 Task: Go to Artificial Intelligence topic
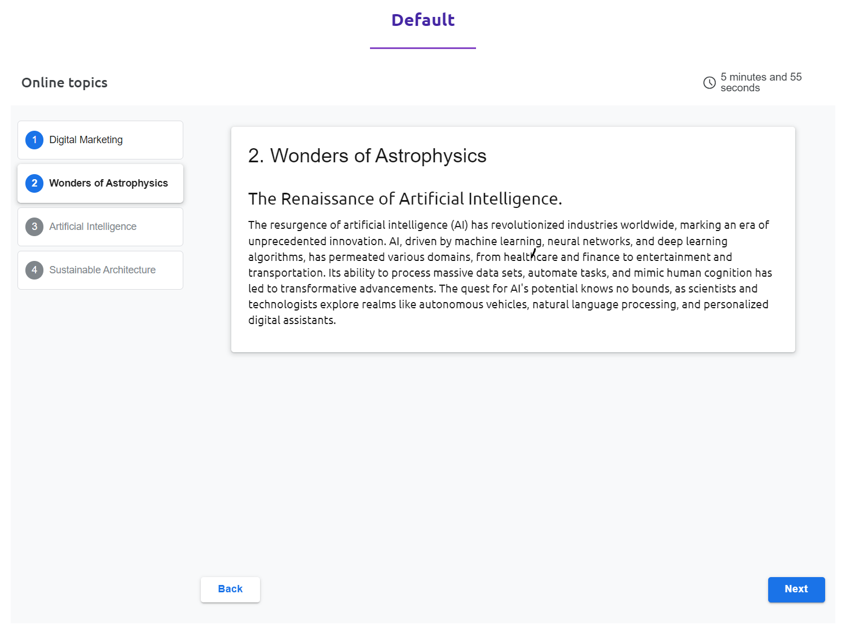(x=92, y=227)
